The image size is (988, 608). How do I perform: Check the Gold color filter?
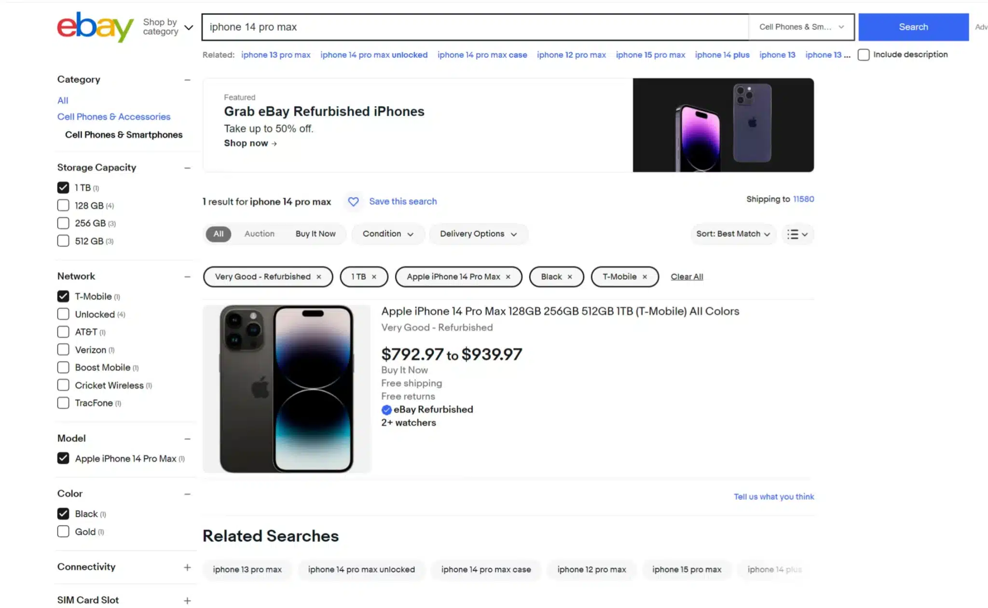click(63, 531)
